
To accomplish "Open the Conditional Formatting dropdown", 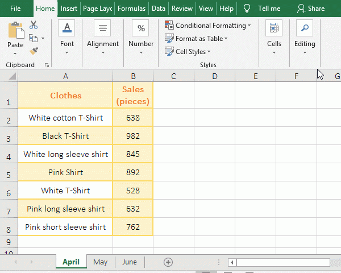I will (x=249, y=26).
